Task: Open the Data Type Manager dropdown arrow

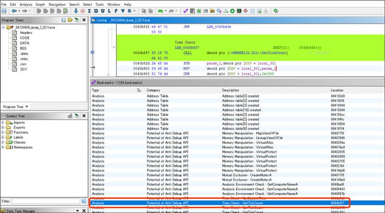Action: (x=77, y=211)
